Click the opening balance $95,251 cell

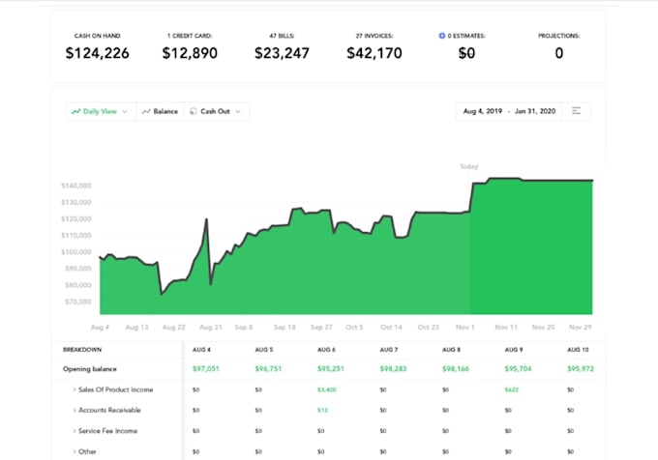(x=331, y=368)
